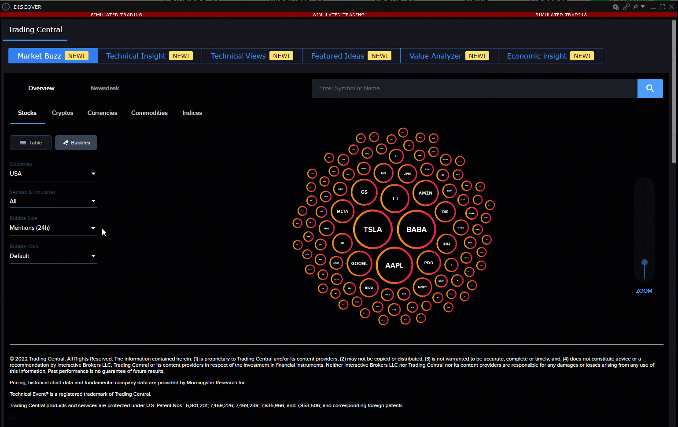This screenshot has width=678, height=427.
Task: Click the Enter Symbol or Name field
Action: tap(475, 88)
